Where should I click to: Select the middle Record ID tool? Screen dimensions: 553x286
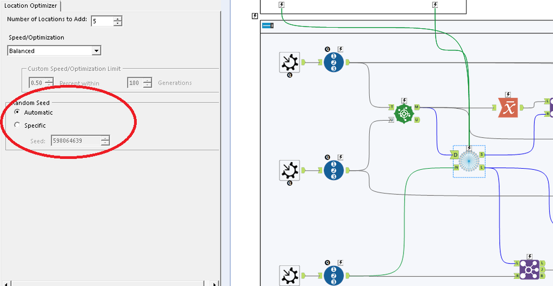[334, 170]
